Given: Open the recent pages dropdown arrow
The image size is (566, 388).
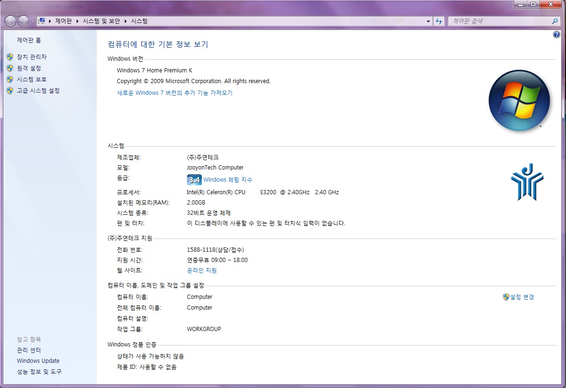Looking at the screenshot, I should (x=33, y=21).
